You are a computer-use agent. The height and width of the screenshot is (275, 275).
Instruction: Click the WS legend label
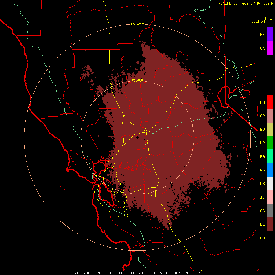tap(262, 170)
